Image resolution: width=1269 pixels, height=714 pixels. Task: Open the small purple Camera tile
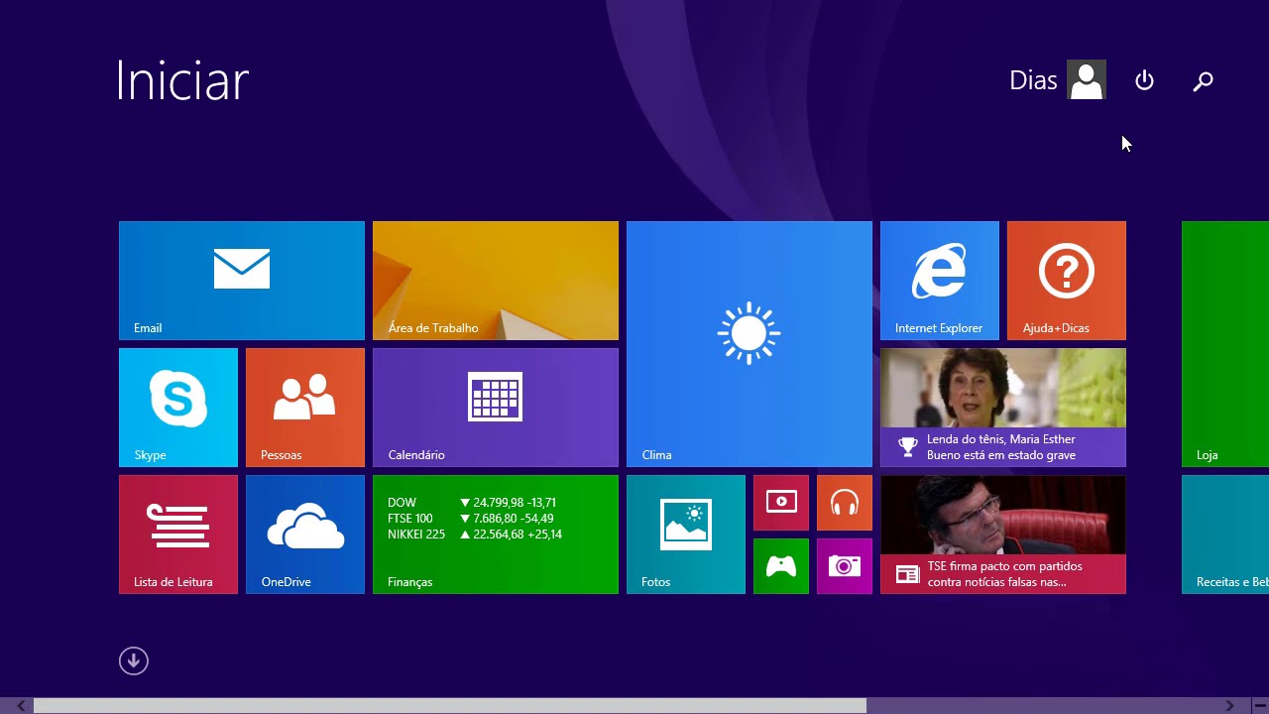845,566
